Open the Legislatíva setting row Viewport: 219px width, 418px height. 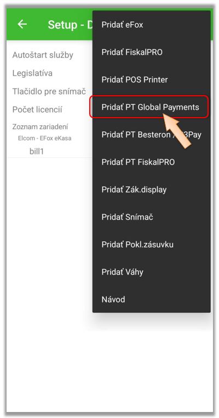pos(32,73)
